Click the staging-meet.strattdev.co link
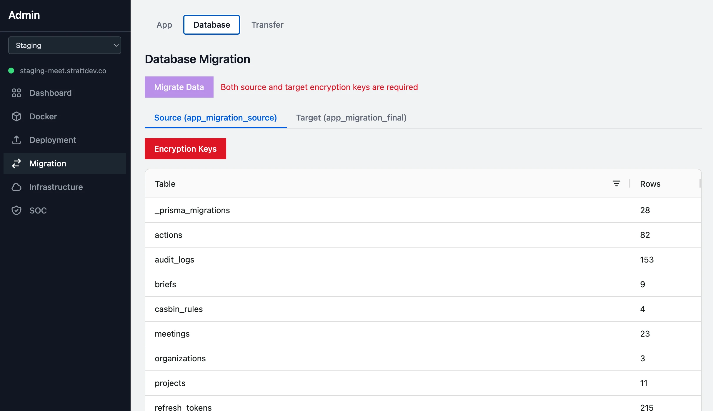This screenshot has width=713, height=411. (63, 71)
